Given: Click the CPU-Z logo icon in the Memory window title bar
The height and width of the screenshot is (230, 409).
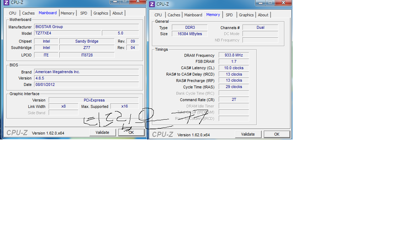Looking at the screenshot, I should (152, 4).
